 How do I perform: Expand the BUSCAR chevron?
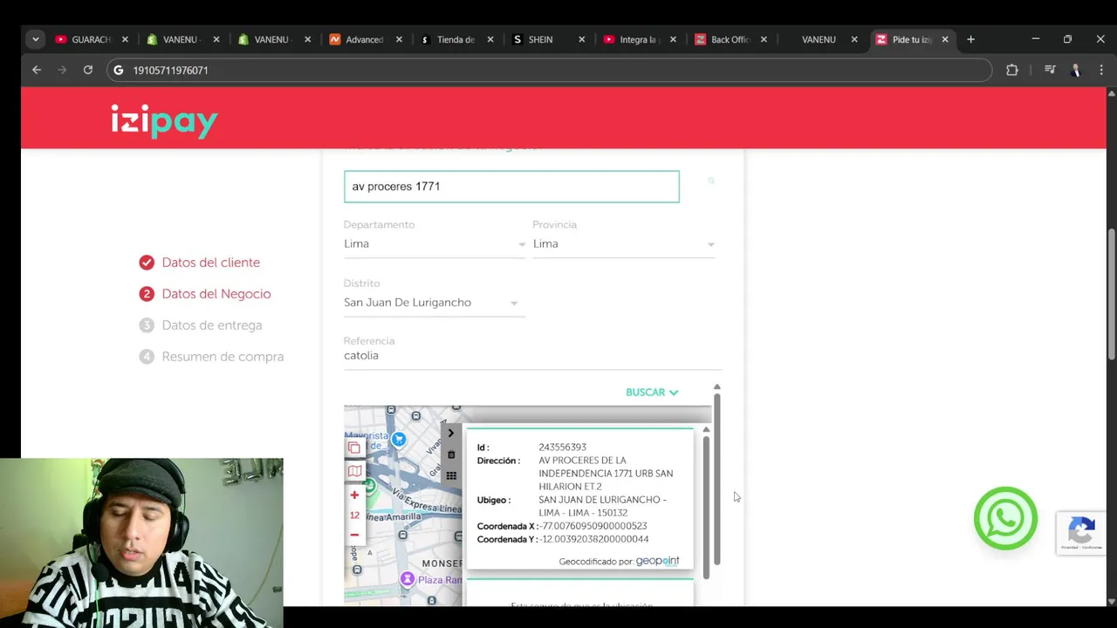674,392
